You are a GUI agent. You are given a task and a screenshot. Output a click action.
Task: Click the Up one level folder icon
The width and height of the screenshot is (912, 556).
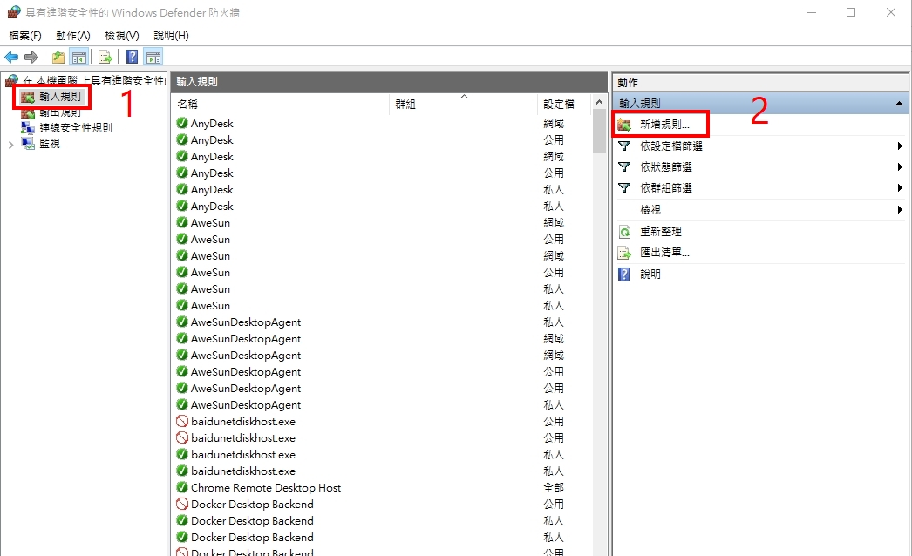pos(58,57)
